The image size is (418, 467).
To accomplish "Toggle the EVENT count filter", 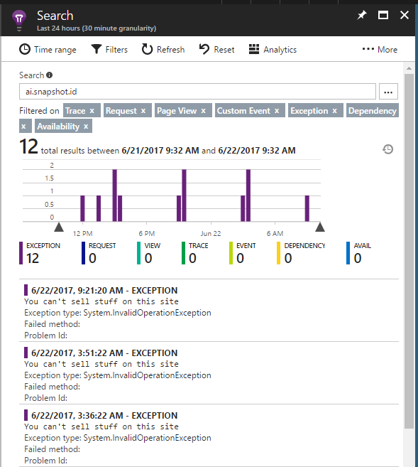I will coord(243,253).
